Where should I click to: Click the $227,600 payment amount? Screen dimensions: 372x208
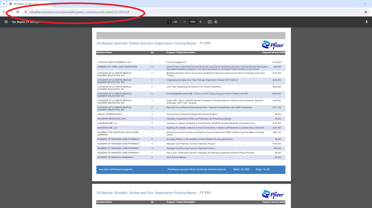tap(277, 128)
